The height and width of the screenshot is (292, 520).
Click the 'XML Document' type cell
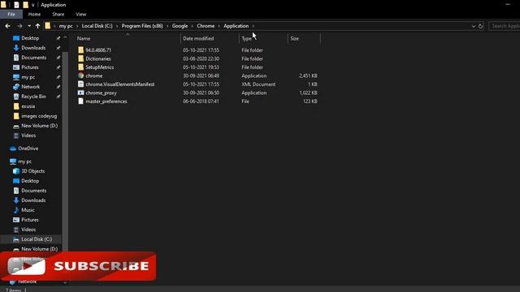pyautogui.click(x=258, y=84)
